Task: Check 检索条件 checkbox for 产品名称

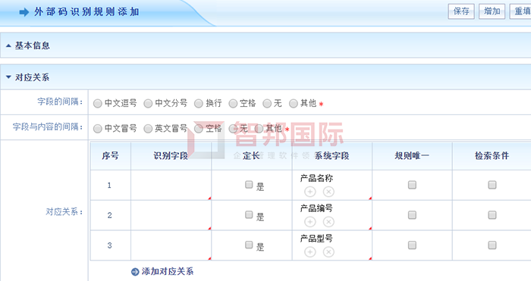Action: point(492,185)
